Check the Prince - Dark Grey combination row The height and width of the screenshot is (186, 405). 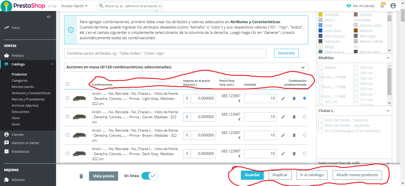click(67, 153)
